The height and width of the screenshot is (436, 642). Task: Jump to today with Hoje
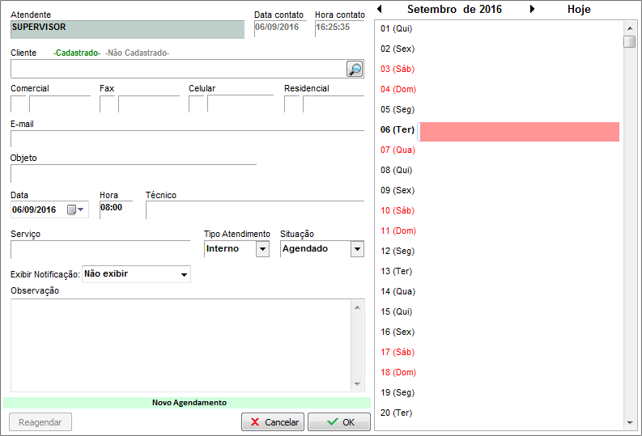tap(579, 10)
